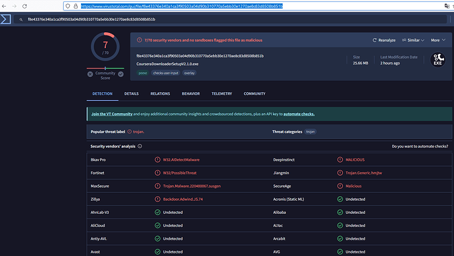This screenshot has height=256, width=454.
Task: Click the alert icon next to Bkav Pro detection
Action: [x=157, y=159]
